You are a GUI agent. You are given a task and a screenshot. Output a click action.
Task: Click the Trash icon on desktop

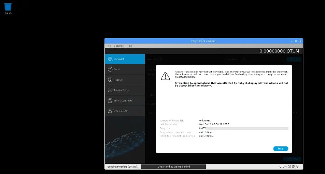(8, 9)
